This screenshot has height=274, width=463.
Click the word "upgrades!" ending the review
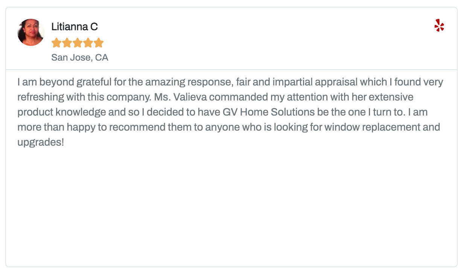(x=41, y=142)
